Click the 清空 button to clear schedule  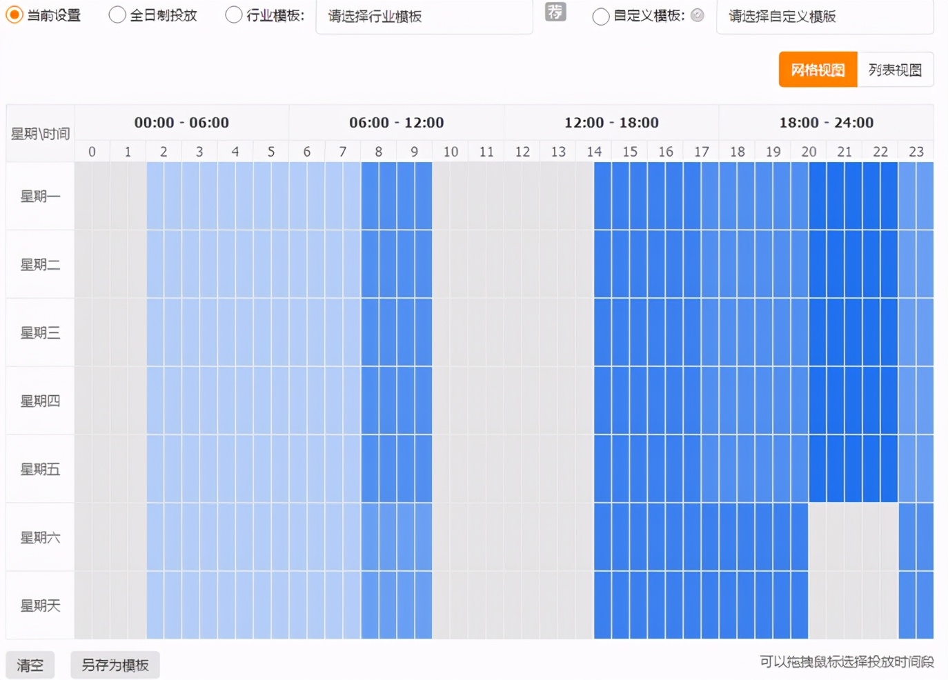pyautogui.click(x=30, y=664)
